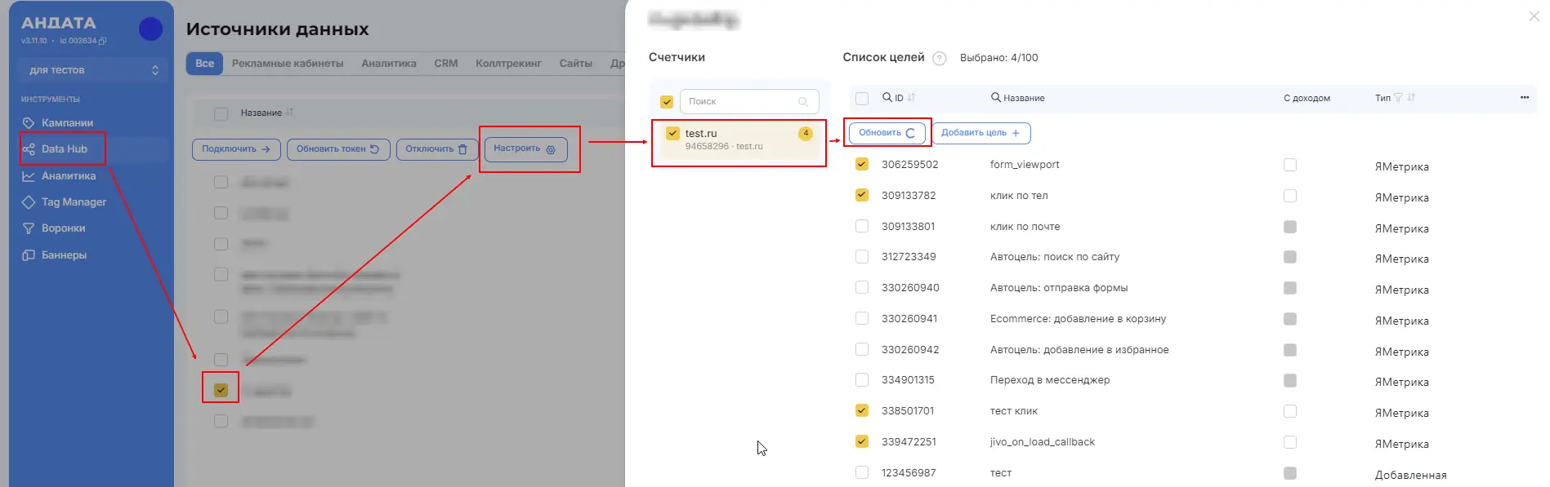
Task: Click the Название column search icon
Action: [996, 97]
